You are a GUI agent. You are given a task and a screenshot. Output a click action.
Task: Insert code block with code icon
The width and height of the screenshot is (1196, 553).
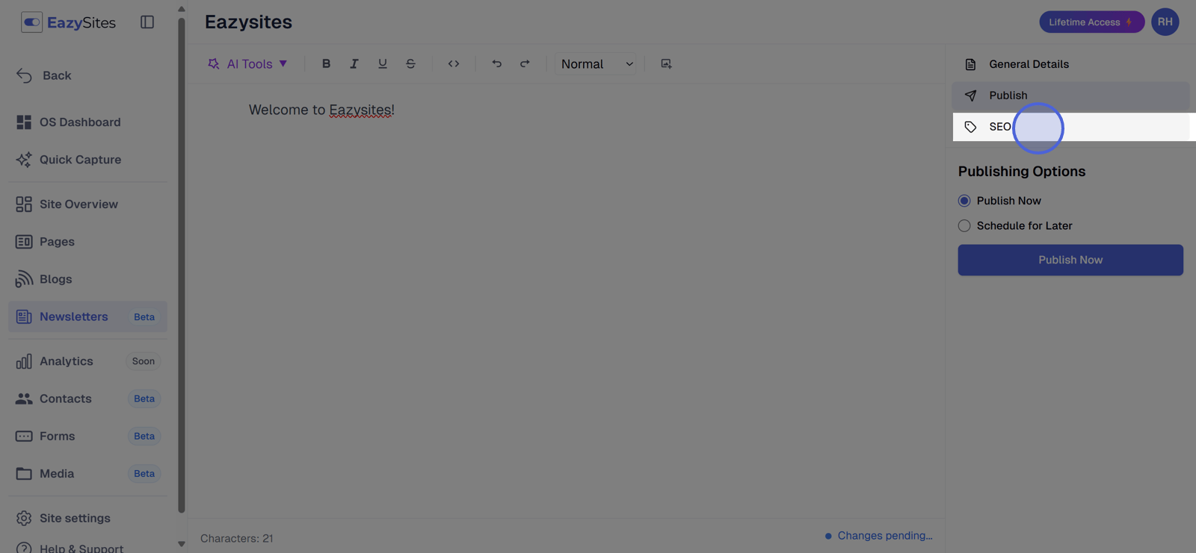[454, 64]
